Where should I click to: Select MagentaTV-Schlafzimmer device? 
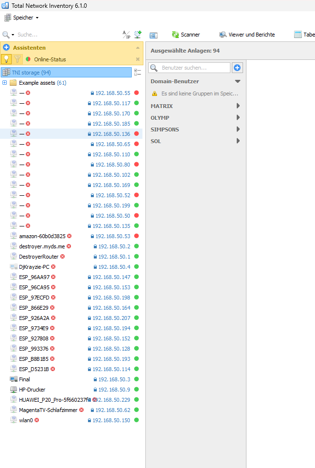tap(48, 410)
